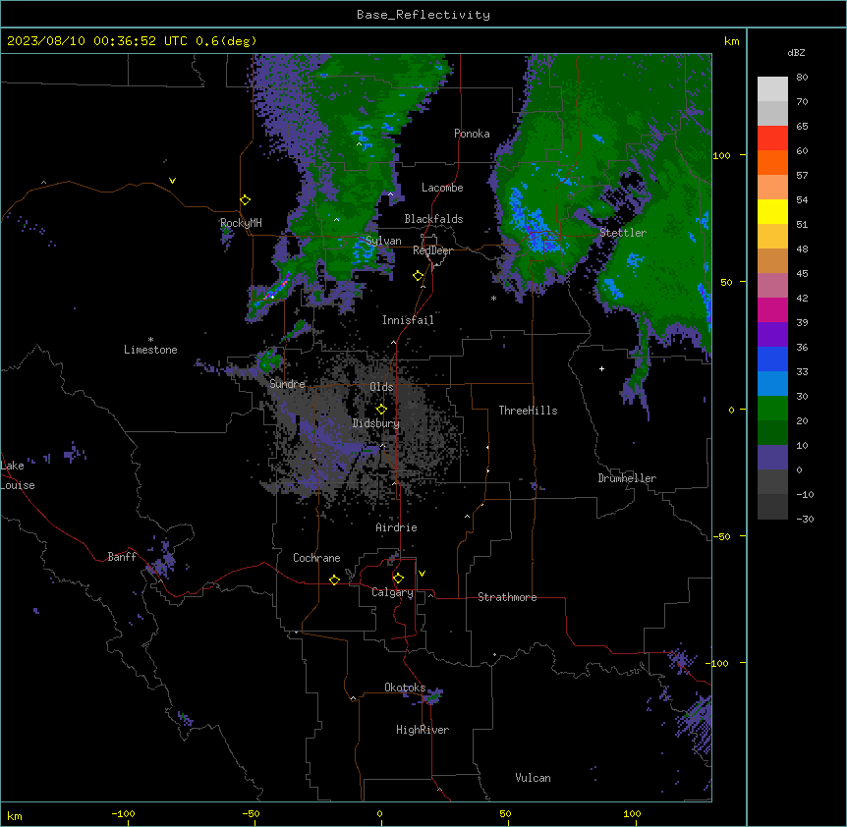Click the Calgary city label
847x827 pixels.
tap(393, 592)
